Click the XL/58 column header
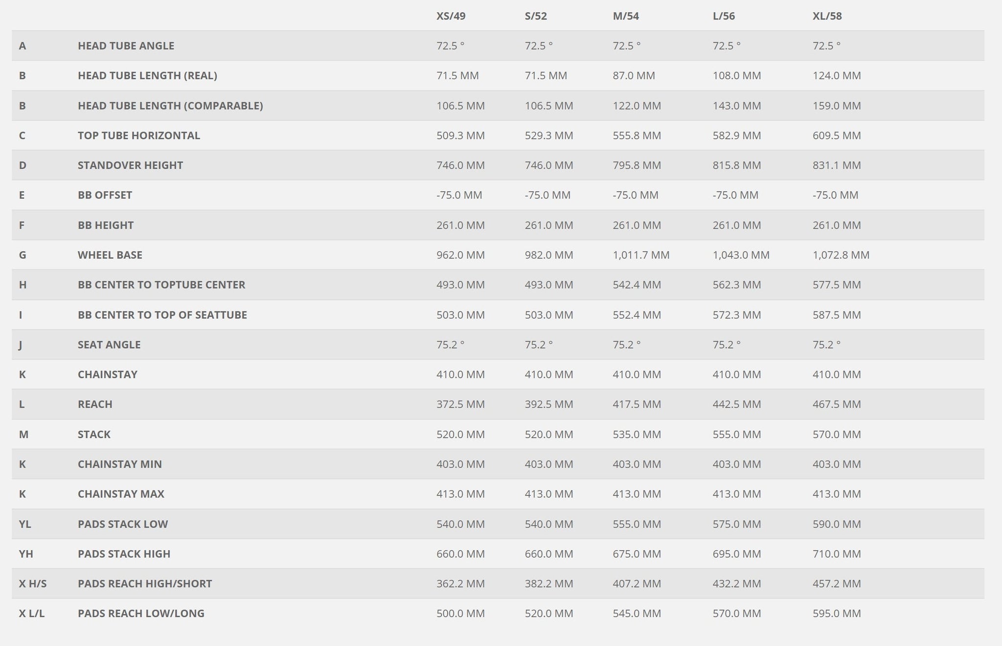 click(827, 16)
